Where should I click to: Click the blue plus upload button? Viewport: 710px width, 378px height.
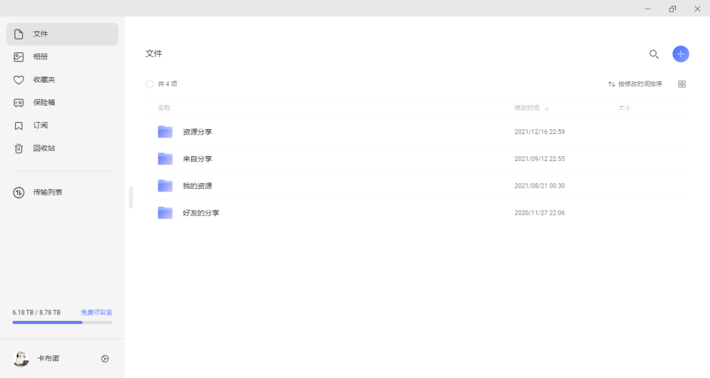[680, 54]
